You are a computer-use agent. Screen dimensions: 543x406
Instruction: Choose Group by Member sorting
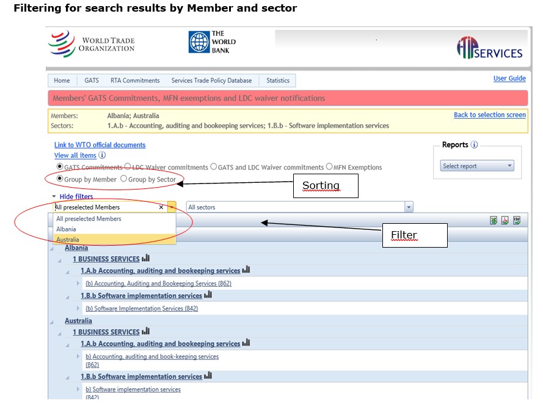tap(60, 179)
